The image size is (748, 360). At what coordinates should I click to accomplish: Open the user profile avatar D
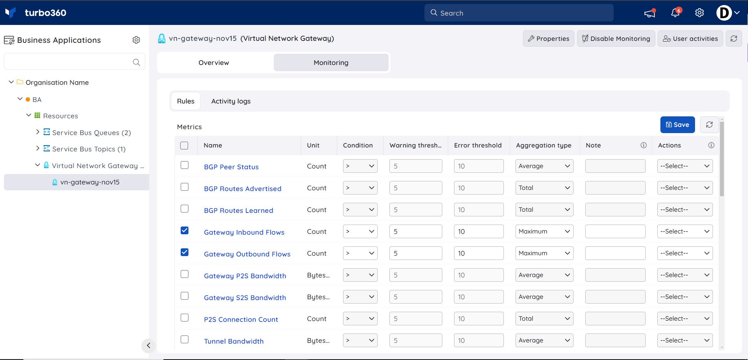coord(723,13)
